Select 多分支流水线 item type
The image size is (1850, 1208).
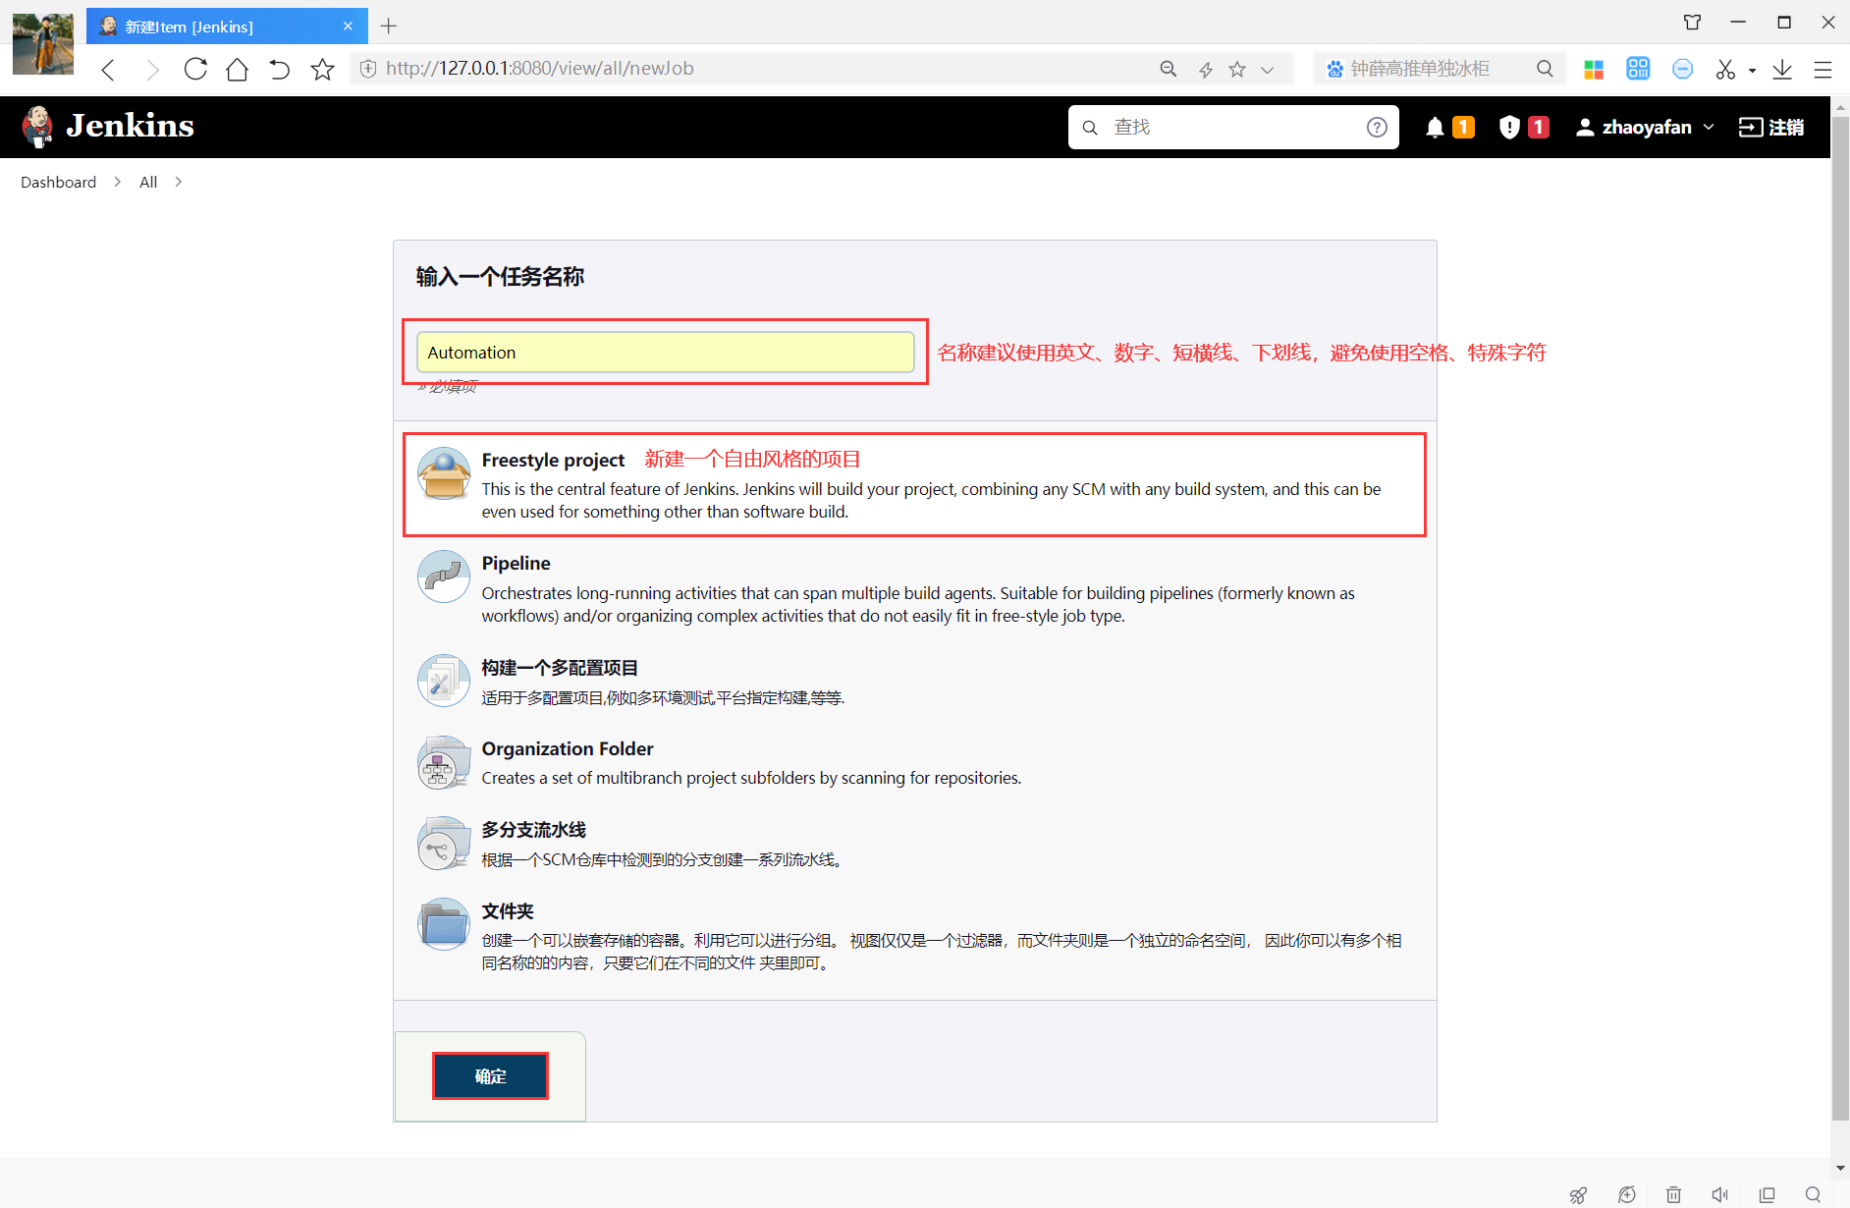click(914, 844)
